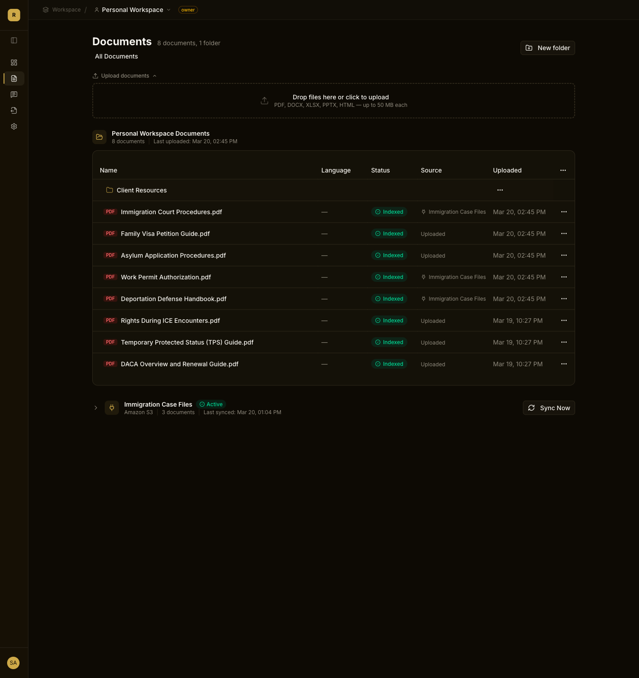639x678 pixels.
Task: Select the All Documents tab
Action: pyautogui.click(x=116, y=56)
